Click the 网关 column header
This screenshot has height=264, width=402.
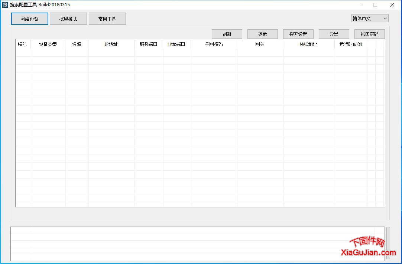pyautogui.click(x=260, y=44)
